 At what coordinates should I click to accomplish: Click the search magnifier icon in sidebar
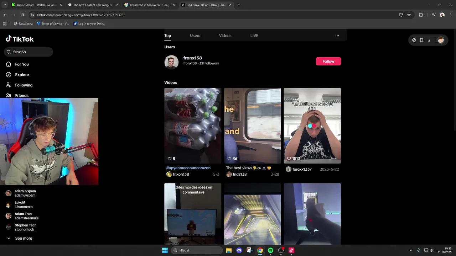tap(9, 52)
